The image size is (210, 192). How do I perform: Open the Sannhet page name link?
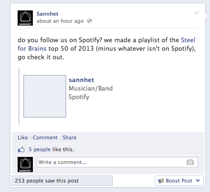48,14
